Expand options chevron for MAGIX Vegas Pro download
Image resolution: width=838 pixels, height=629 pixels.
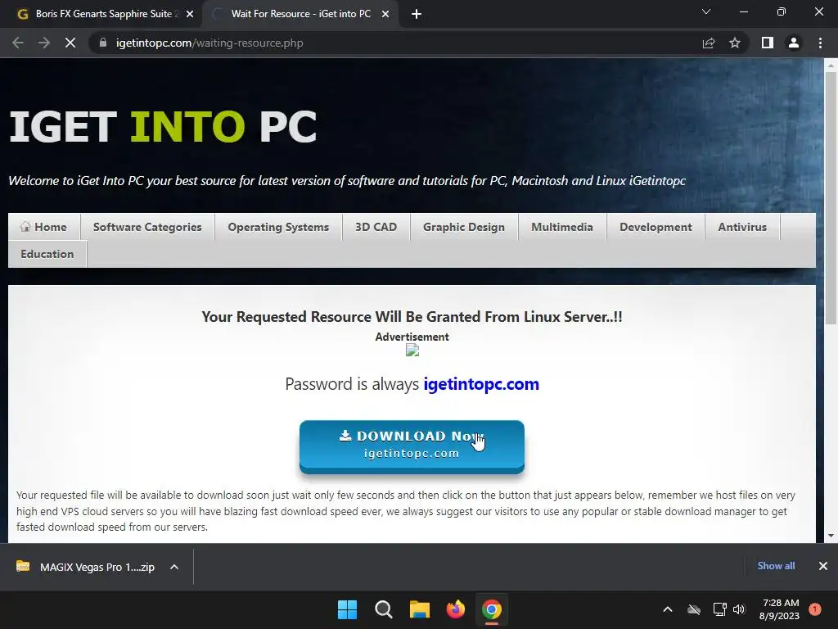[174, 567]
